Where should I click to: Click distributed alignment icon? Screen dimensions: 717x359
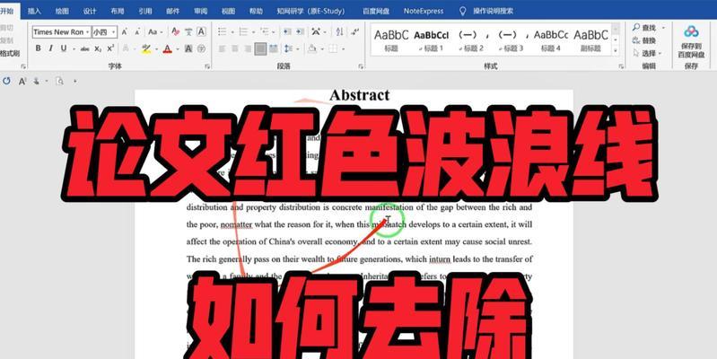click(274, 48)
